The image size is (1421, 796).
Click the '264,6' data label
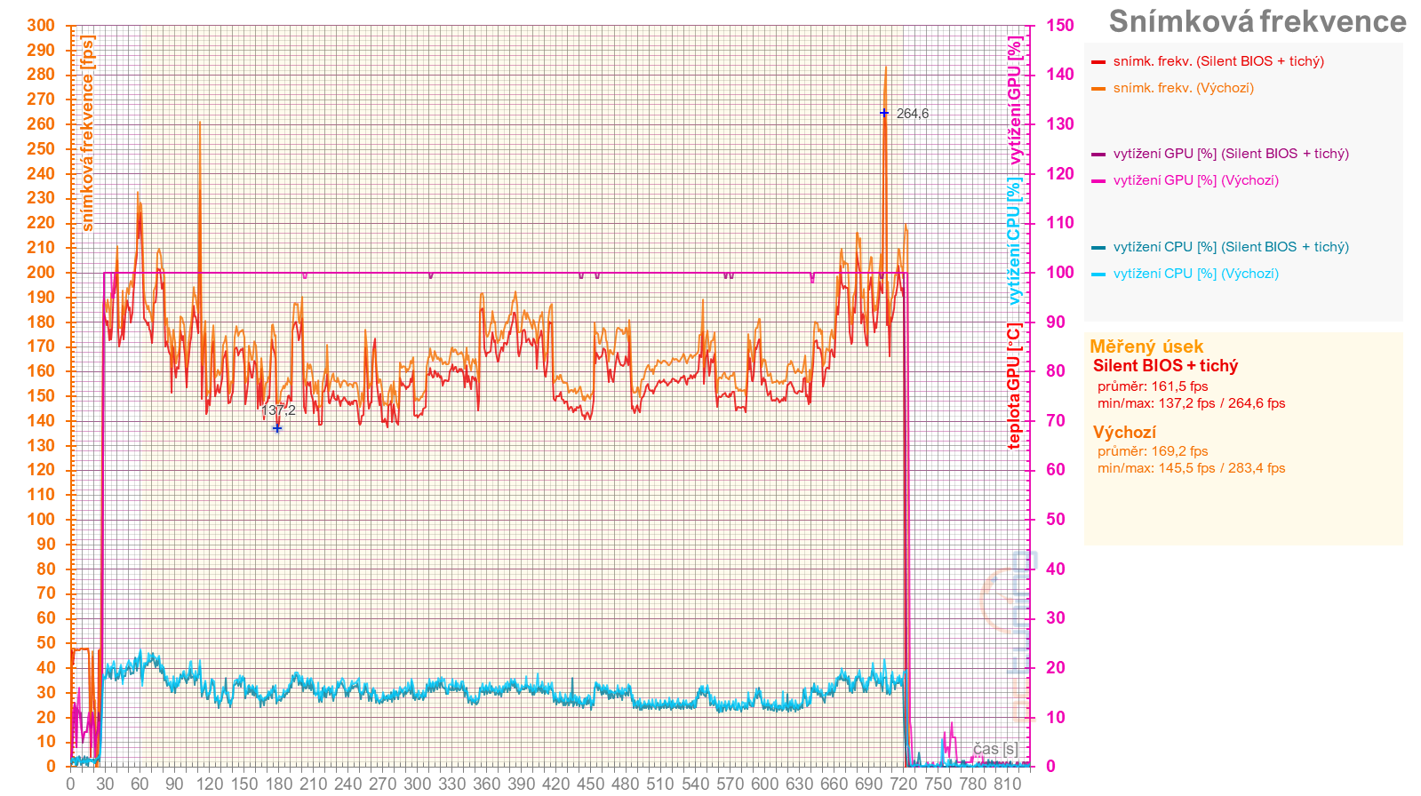[913, 114]
